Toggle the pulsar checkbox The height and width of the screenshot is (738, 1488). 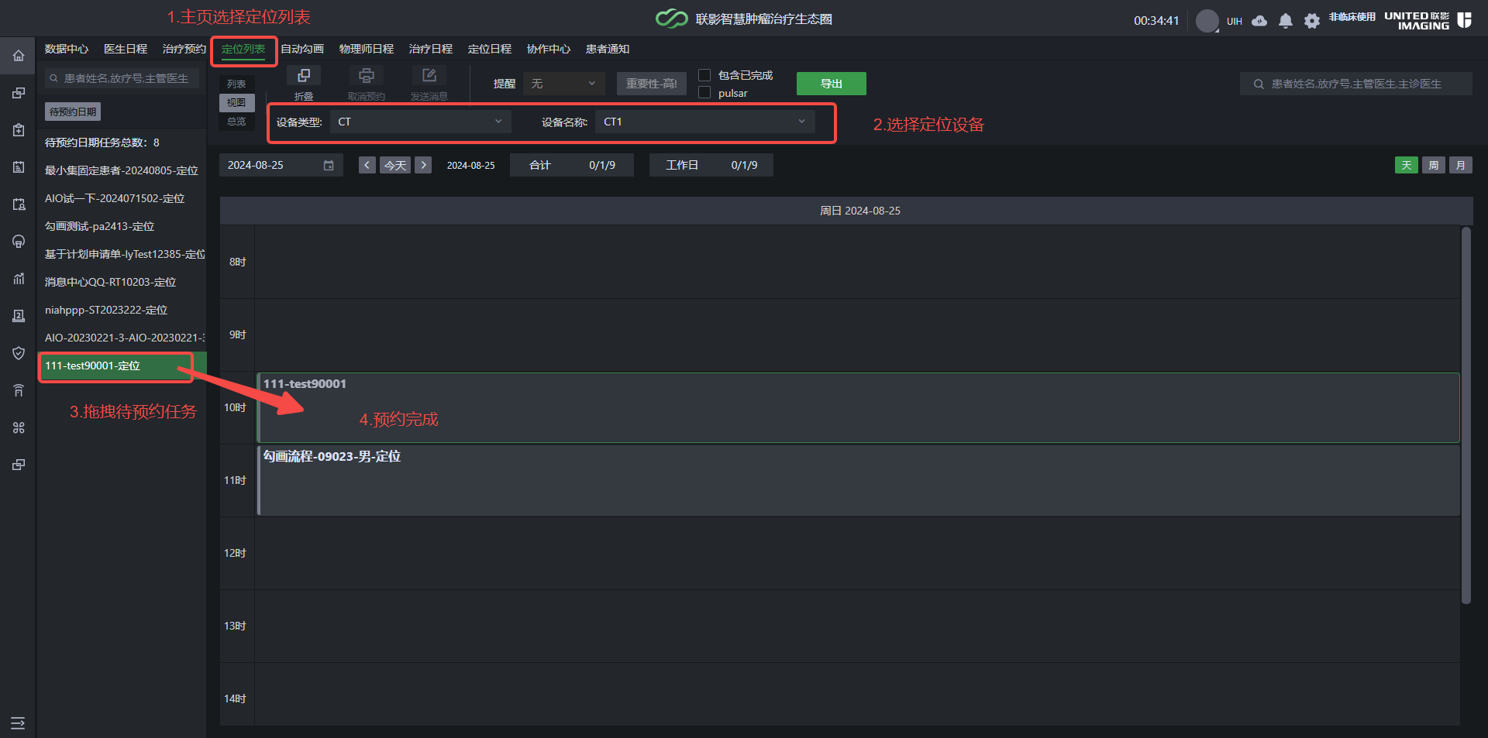tap(704, 93)
